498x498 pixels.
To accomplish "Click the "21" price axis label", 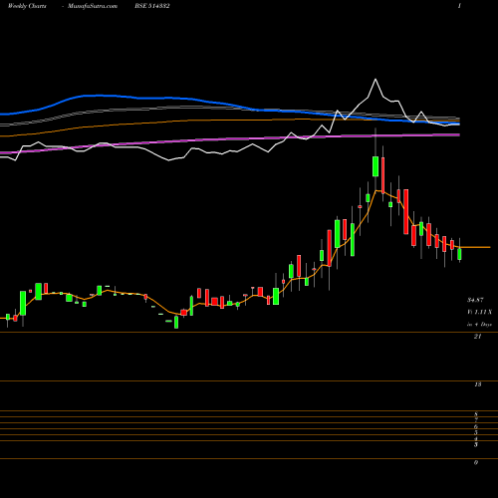I will point(477,337).
